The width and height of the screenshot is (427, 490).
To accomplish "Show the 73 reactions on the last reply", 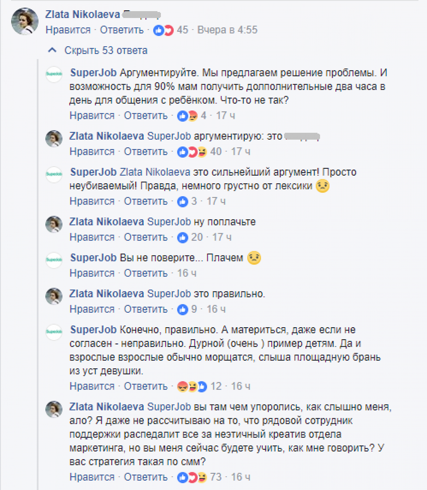I will click(199, 477).
